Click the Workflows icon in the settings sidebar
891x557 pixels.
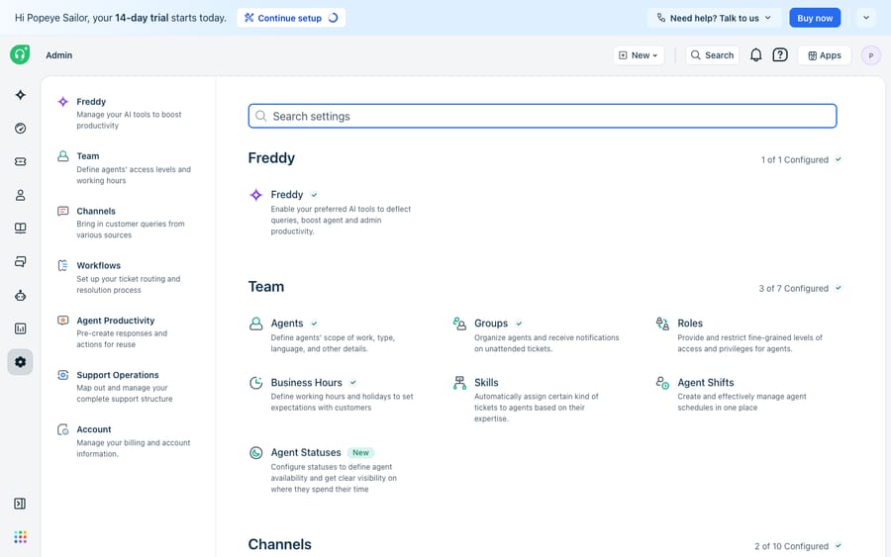[63, 265]
